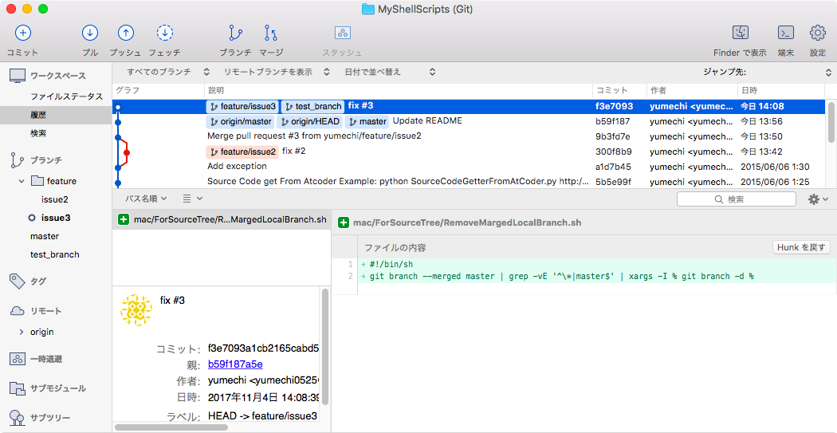Click the Fetch (フェッチ) toolbar icon
837x433 pixels.
164,33
